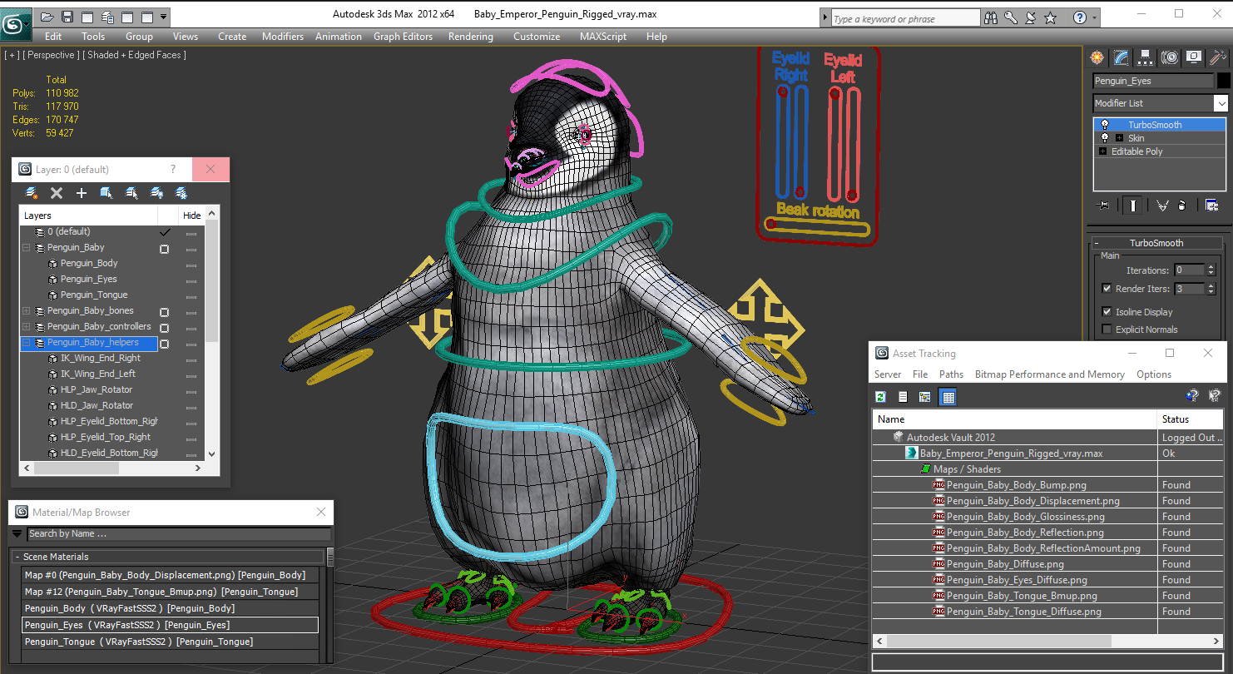The image size is (1233, 674).
Task: Expand the Penguin_Baby_controllers layer
Action: (x=27, y=327)
